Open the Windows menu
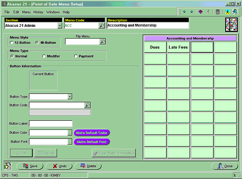Screen dimensions: 242x179 [x=53, y=12]
